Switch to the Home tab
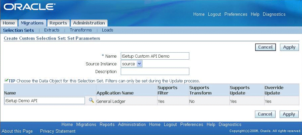The height and width of the screenshot is (135, 302). pyautogui.click(x=9, y=23)
